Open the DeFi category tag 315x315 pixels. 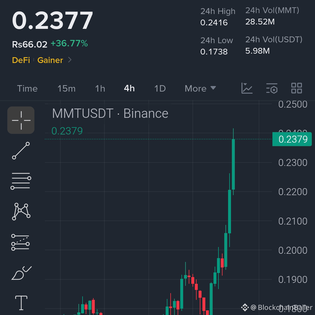coord(21,60)
